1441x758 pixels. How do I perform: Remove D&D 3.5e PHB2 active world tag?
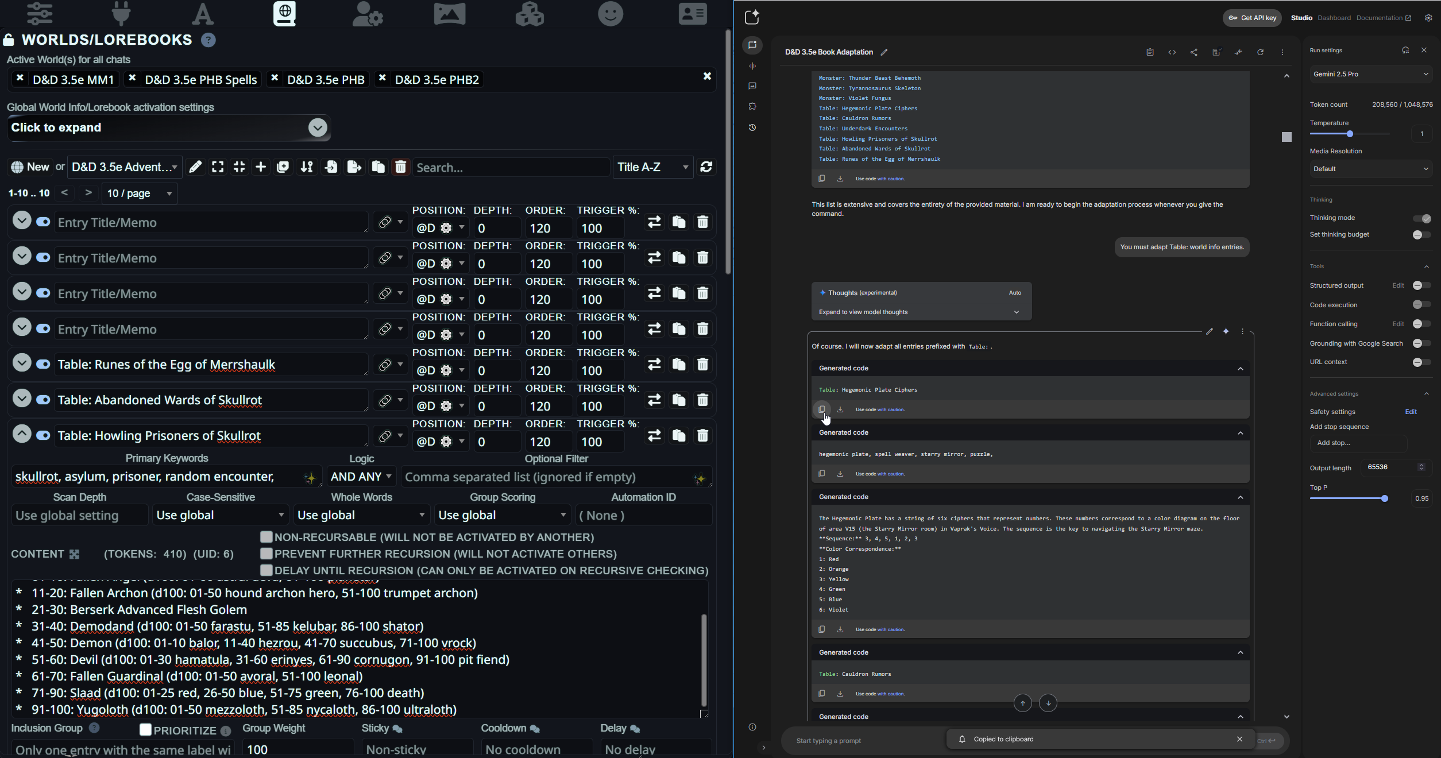[x=382, y=78]
